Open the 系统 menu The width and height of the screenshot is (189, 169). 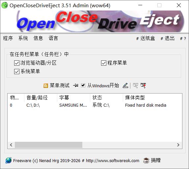coord(23,38)
